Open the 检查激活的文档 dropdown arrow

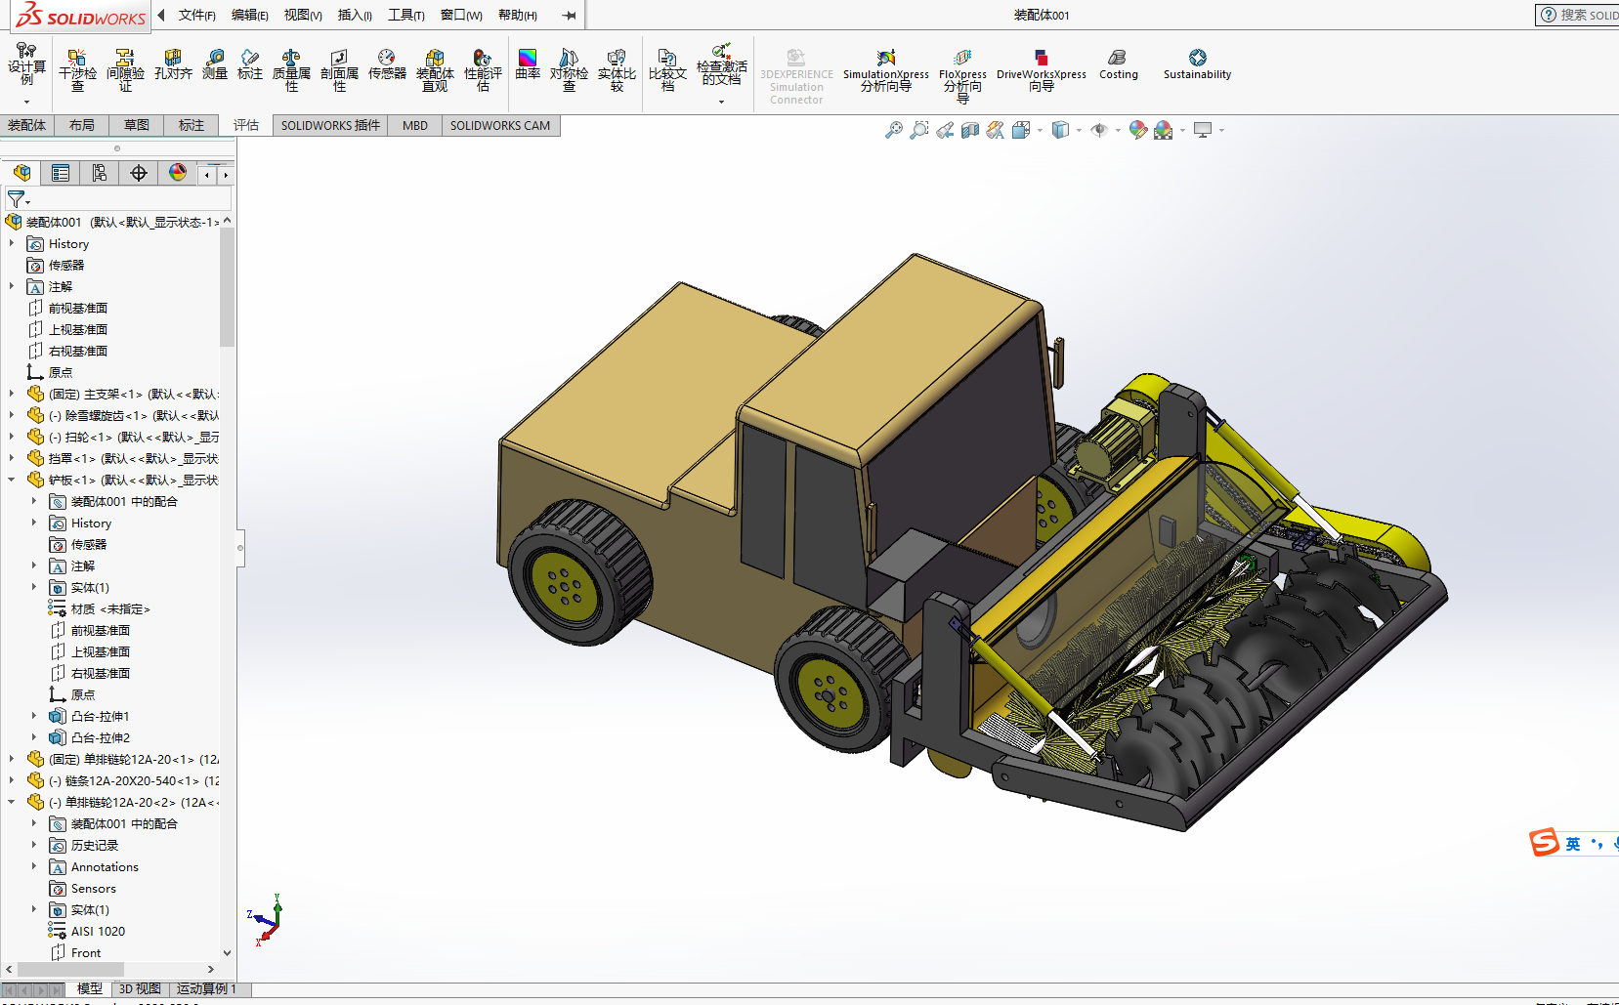pos(721,102)
